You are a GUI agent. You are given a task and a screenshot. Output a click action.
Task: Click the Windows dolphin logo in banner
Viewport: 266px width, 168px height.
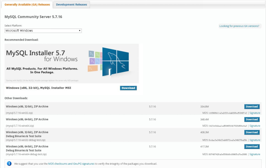click(115, 62)
